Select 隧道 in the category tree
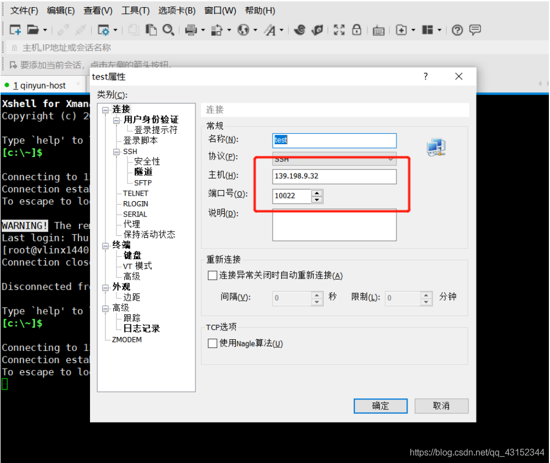 point(143,172)
